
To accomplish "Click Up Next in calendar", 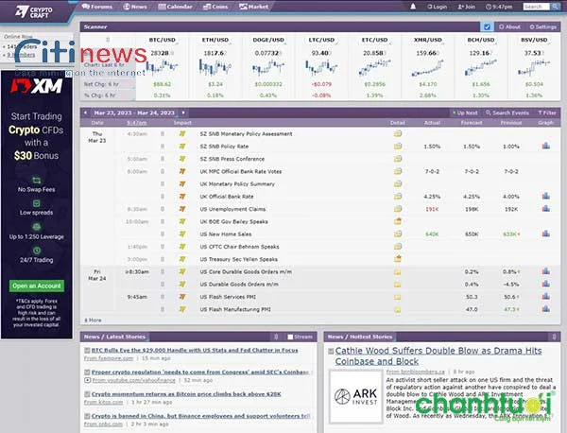I will [x=465, y=113].
